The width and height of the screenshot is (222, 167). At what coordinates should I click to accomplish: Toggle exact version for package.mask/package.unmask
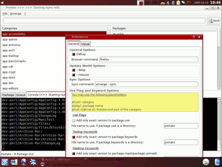tap(74, 154)
